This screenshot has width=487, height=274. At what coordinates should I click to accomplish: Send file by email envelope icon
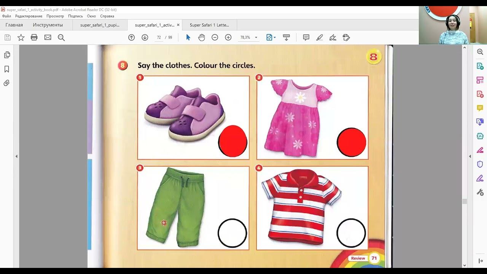48,37
